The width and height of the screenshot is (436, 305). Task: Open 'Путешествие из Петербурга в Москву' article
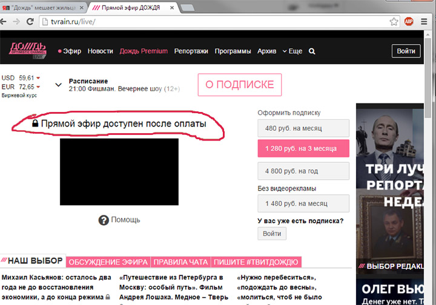174,287
